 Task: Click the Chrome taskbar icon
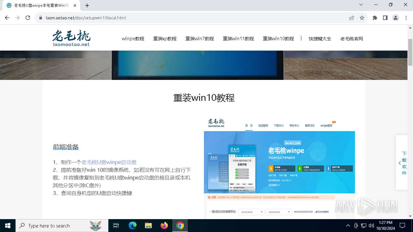pyautogui.click(x=180, y=226)
